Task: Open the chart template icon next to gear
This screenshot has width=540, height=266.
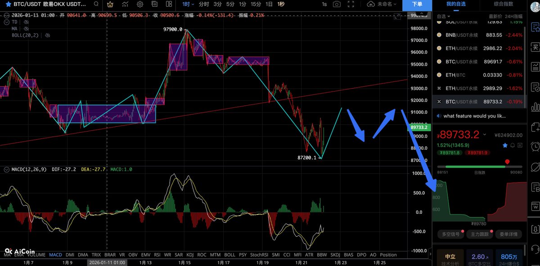Action: [x=154, y=4]
